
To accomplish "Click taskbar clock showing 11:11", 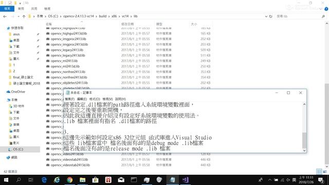I will [x=306, y=180].
